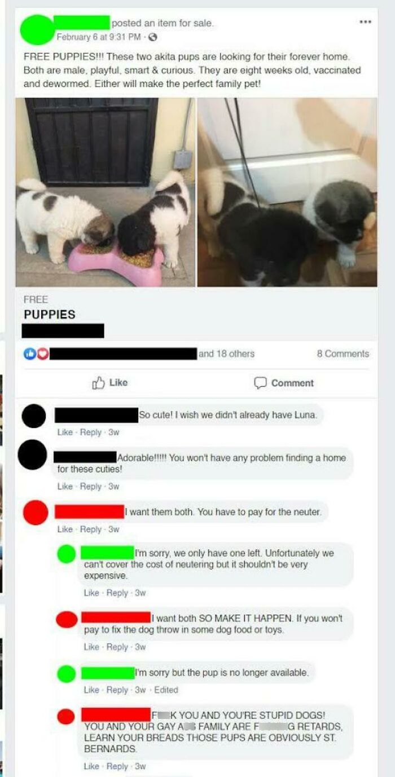The image size is (395, 777).
Task: Click 'and 18 others' reactions link
Action: coord(226,354)
